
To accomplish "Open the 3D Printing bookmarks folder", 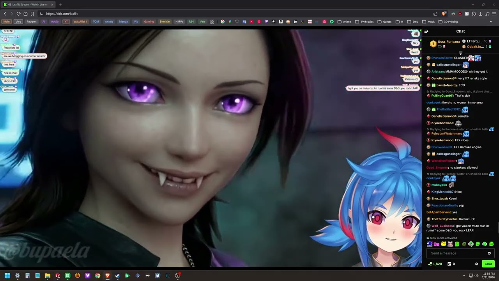I will click(x=448, y=22).
